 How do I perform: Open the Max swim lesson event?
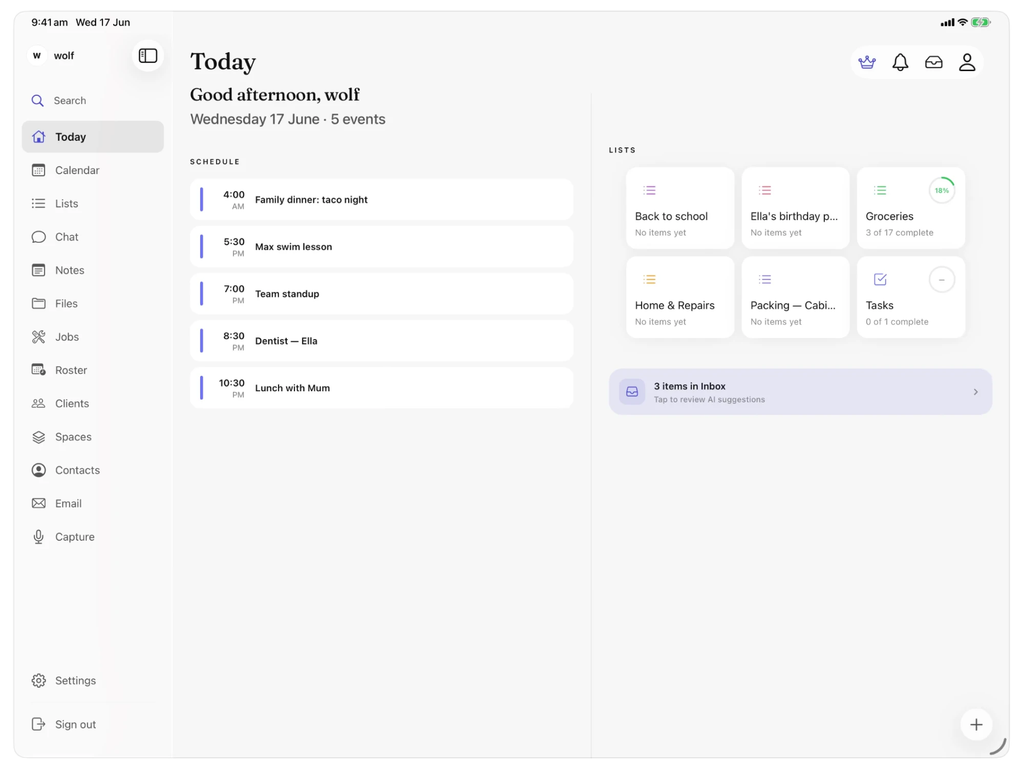point(381,247)
